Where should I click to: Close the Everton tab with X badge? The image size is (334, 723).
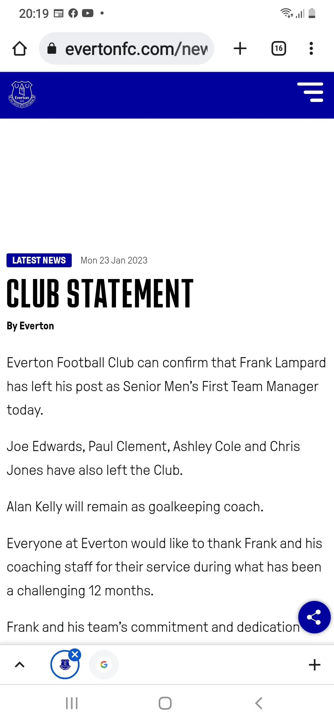pos(75,654)
